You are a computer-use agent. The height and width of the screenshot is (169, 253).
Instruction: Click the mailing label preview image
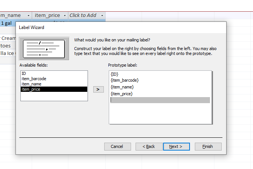(44, 49)
